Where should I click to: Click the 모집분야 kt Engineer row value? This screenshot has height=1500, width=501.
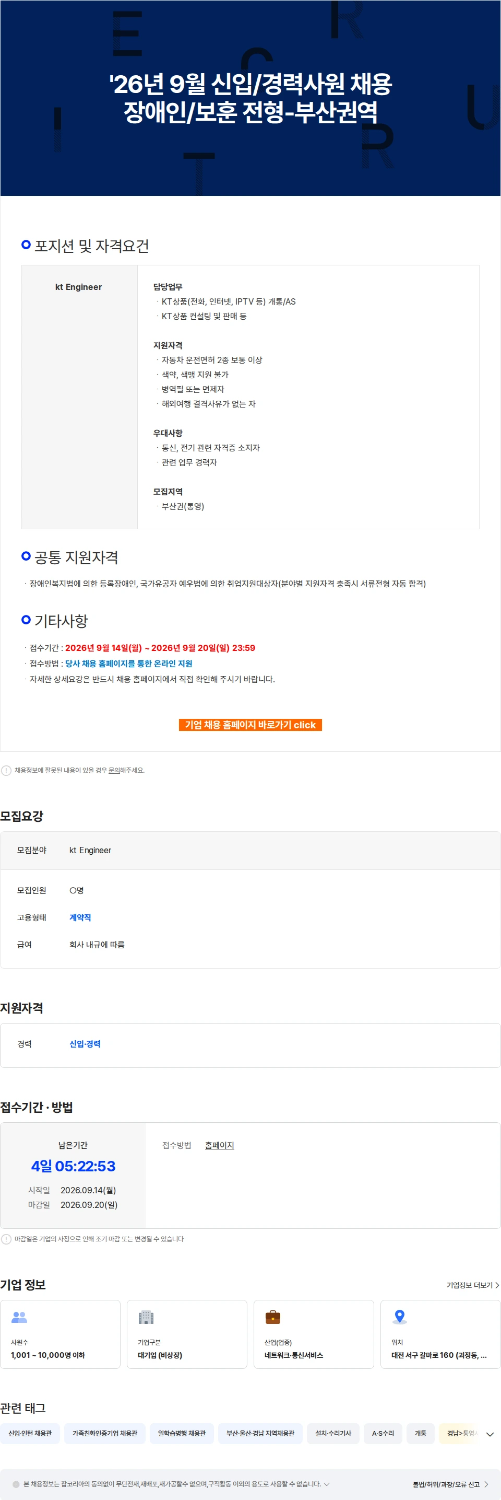tap(90, 850)
